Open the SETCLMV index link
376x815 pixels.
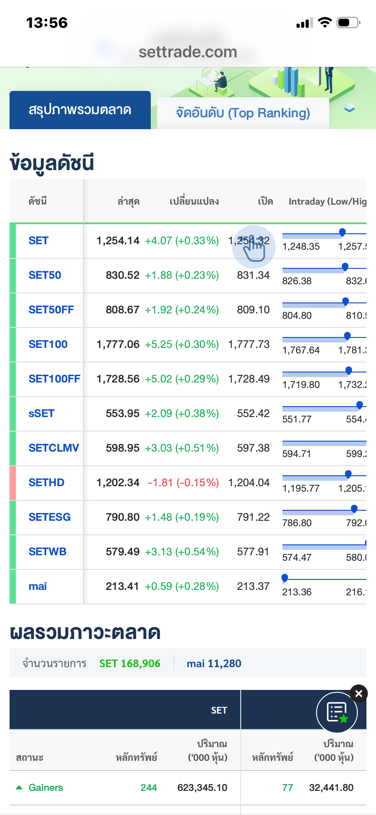point(54,448)
